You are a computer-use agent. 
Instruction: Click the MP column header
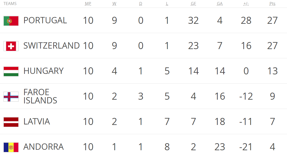click(88, 4)
